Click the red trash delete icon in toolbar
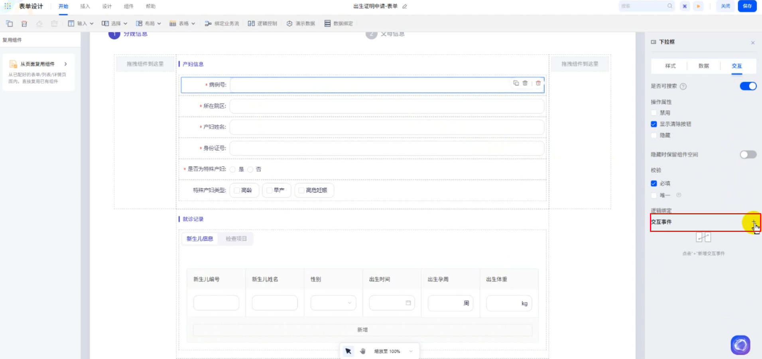 24,24
